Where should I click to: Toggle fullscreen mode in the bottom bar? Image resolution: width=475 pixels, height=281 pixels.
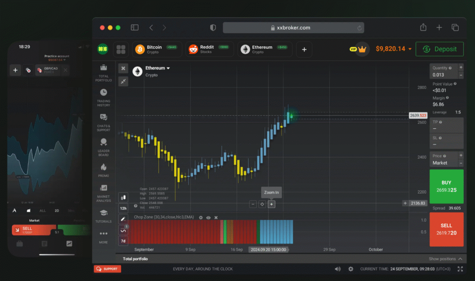pyautogui.click(x=460, y=269)
